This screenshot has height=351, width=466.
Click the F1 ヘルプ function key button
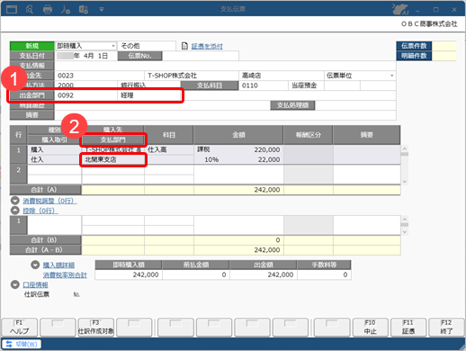(20, 327)
